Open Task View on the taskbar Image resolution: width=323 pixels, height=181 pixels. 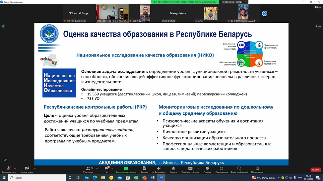point(78,178)
